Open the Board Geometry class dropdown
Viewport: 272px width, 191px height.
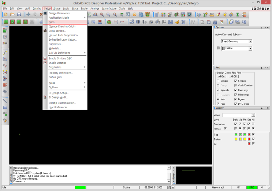pos(250,41)
